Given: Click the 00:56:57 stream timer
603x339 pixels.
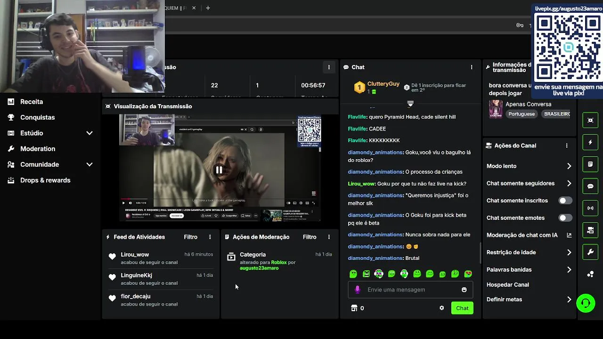Looking at the screenshot, I should coord(313,85).
